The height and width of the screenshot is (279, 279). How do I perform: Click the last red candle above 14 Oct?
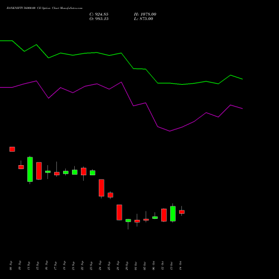tap(182, 212)
